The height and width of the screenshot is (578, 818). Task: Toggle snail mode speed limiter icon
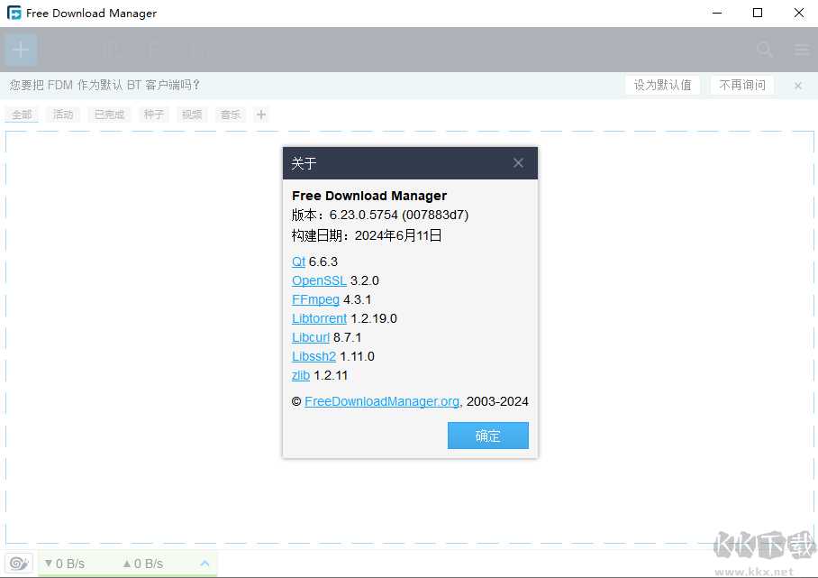point(19,564)
